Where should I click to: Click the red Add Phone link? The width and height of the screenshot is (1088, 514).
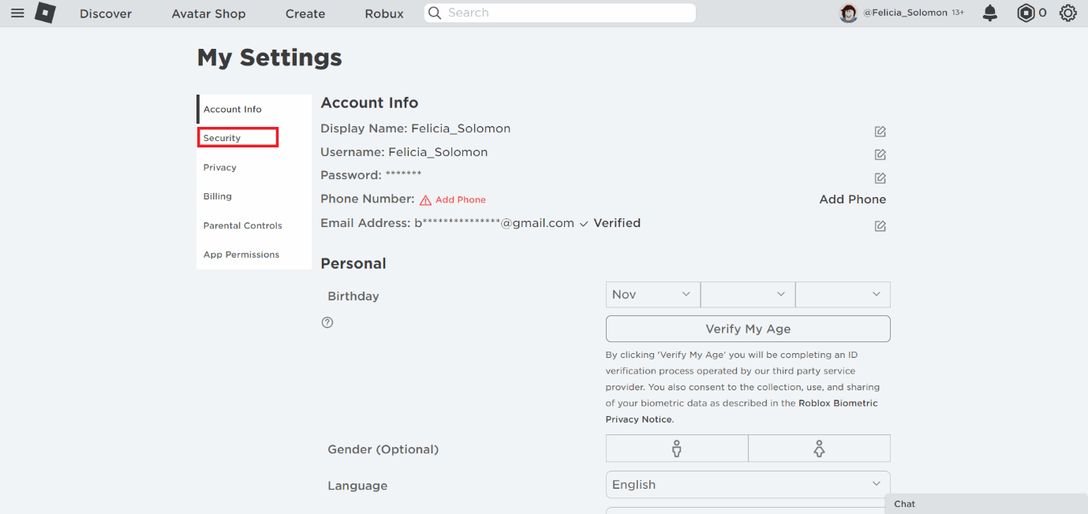tap(461, 200)
